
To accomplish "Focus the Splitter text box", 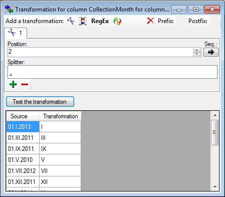I will pos(112,72).
